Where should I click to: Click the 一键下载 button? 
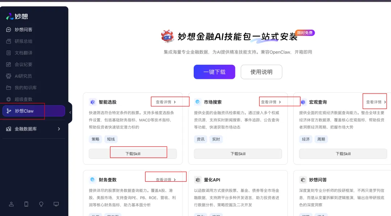214,72
